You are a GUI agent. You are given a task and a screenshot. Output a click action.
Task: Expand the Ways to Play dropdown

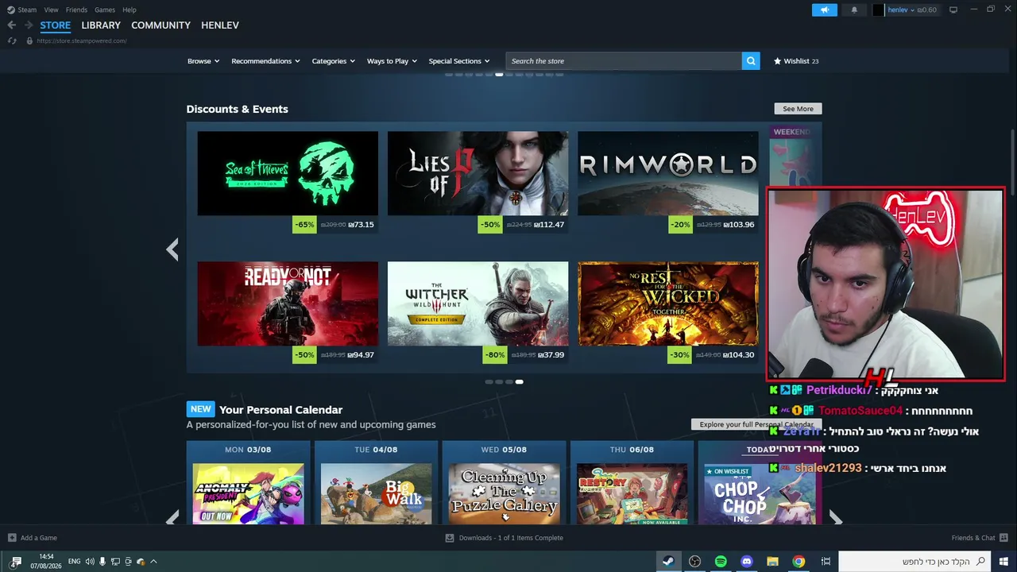coord(392,61)
